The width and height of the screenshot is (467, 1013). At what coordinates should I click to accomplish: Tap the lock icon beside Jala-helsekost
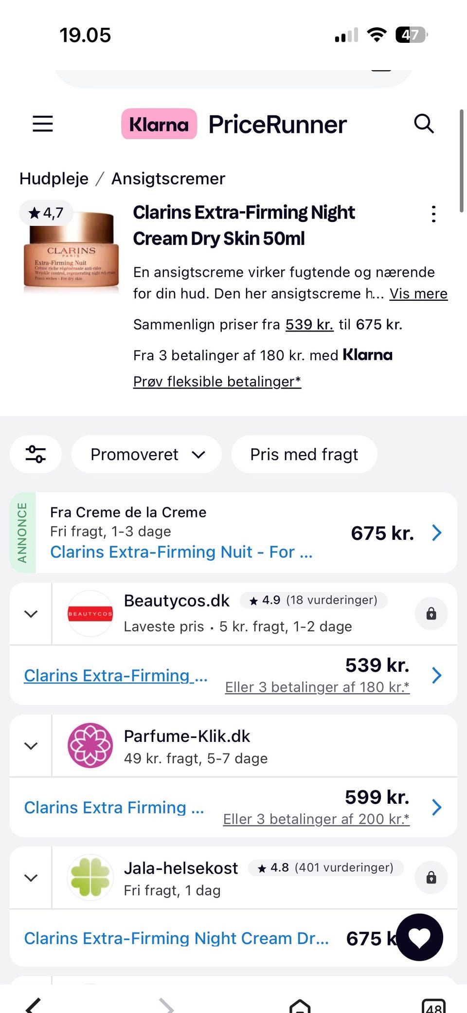tap(431, 877)
